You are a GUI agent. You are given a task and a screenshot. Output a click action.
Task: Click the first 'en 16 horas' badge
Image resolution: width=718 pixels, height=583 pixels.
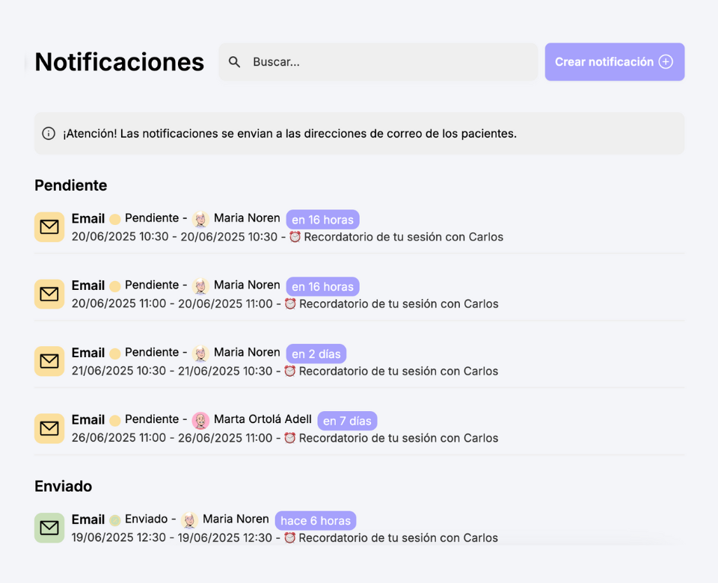323,220
